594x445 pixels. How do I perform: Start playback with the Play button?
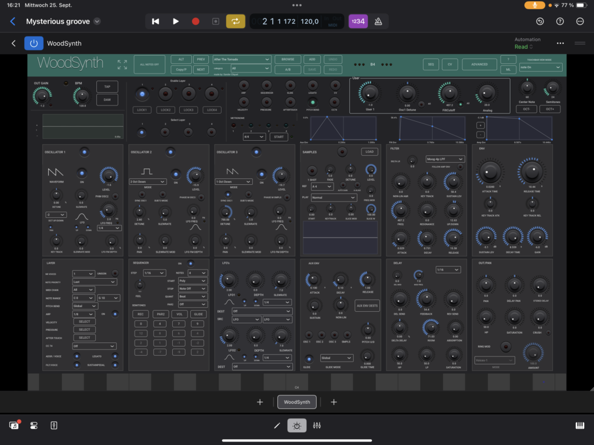coord(175,21)
